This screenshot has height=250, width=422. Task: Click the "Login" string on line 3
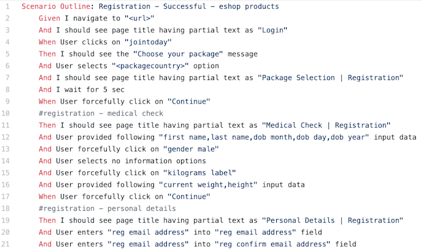272,30
